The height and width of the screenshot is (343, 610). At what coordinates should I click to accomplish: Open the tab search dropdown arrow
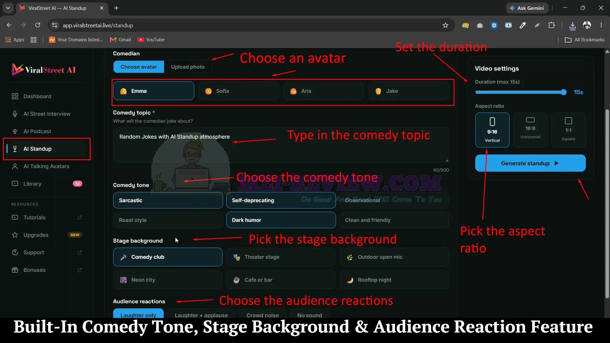8,8
